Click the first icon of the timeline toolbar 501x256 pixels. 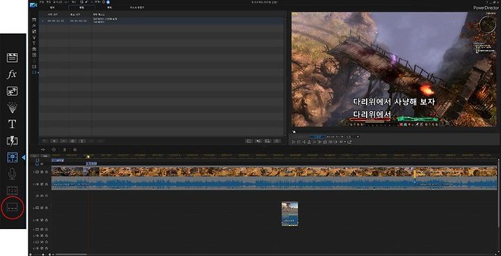[x=43, y=149]
